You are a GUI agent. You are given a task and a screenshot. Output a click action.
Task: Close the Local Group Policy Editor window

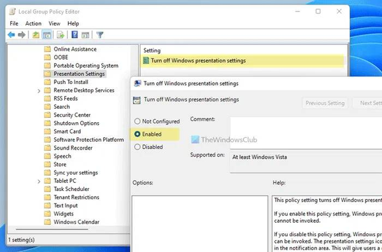339,11
